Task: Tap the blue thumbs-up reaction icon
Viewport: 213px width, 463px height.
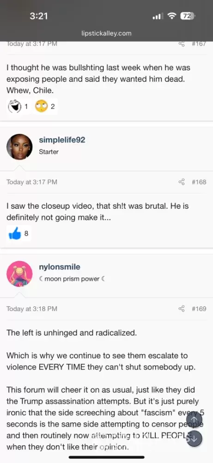Action: [x=15, y=234]
